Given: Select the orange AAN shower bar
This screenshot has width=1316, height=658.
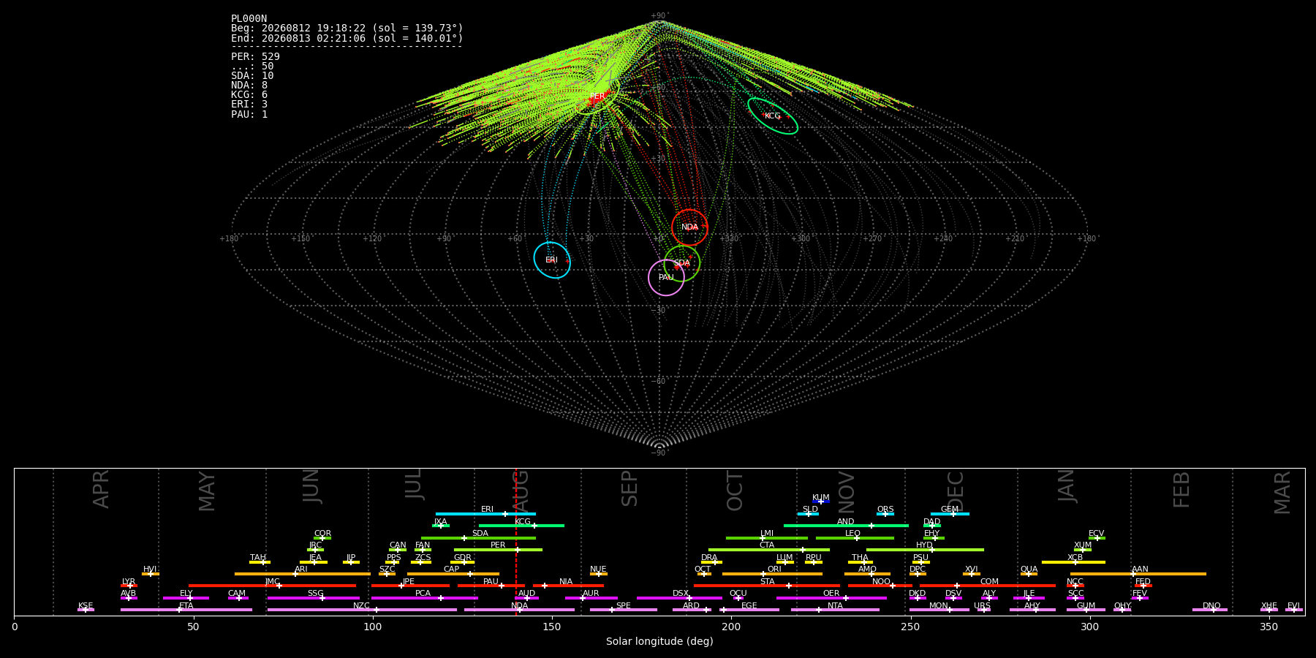Looking at the screenshot, I should click(1138, 574).
